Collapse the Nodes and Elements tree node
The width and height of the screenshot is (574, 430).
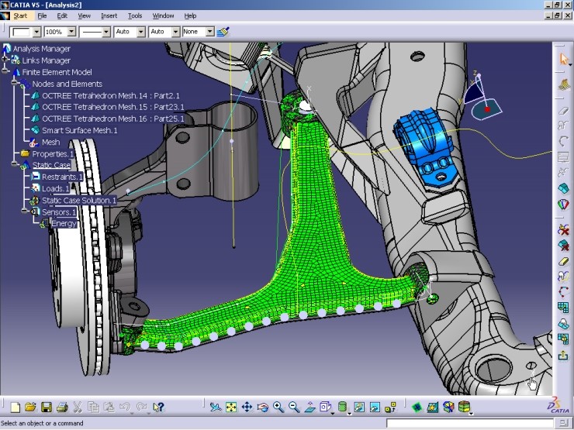tap(15, 84)
